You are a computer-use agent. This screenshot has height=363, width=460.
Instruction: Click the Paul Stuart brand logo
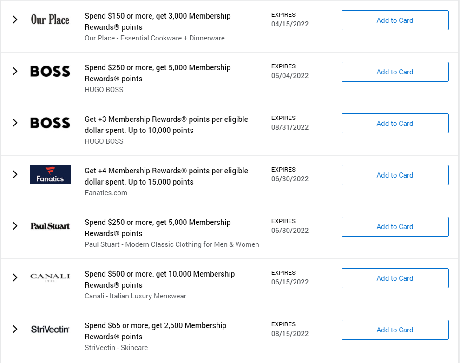(x=50, y=226)
